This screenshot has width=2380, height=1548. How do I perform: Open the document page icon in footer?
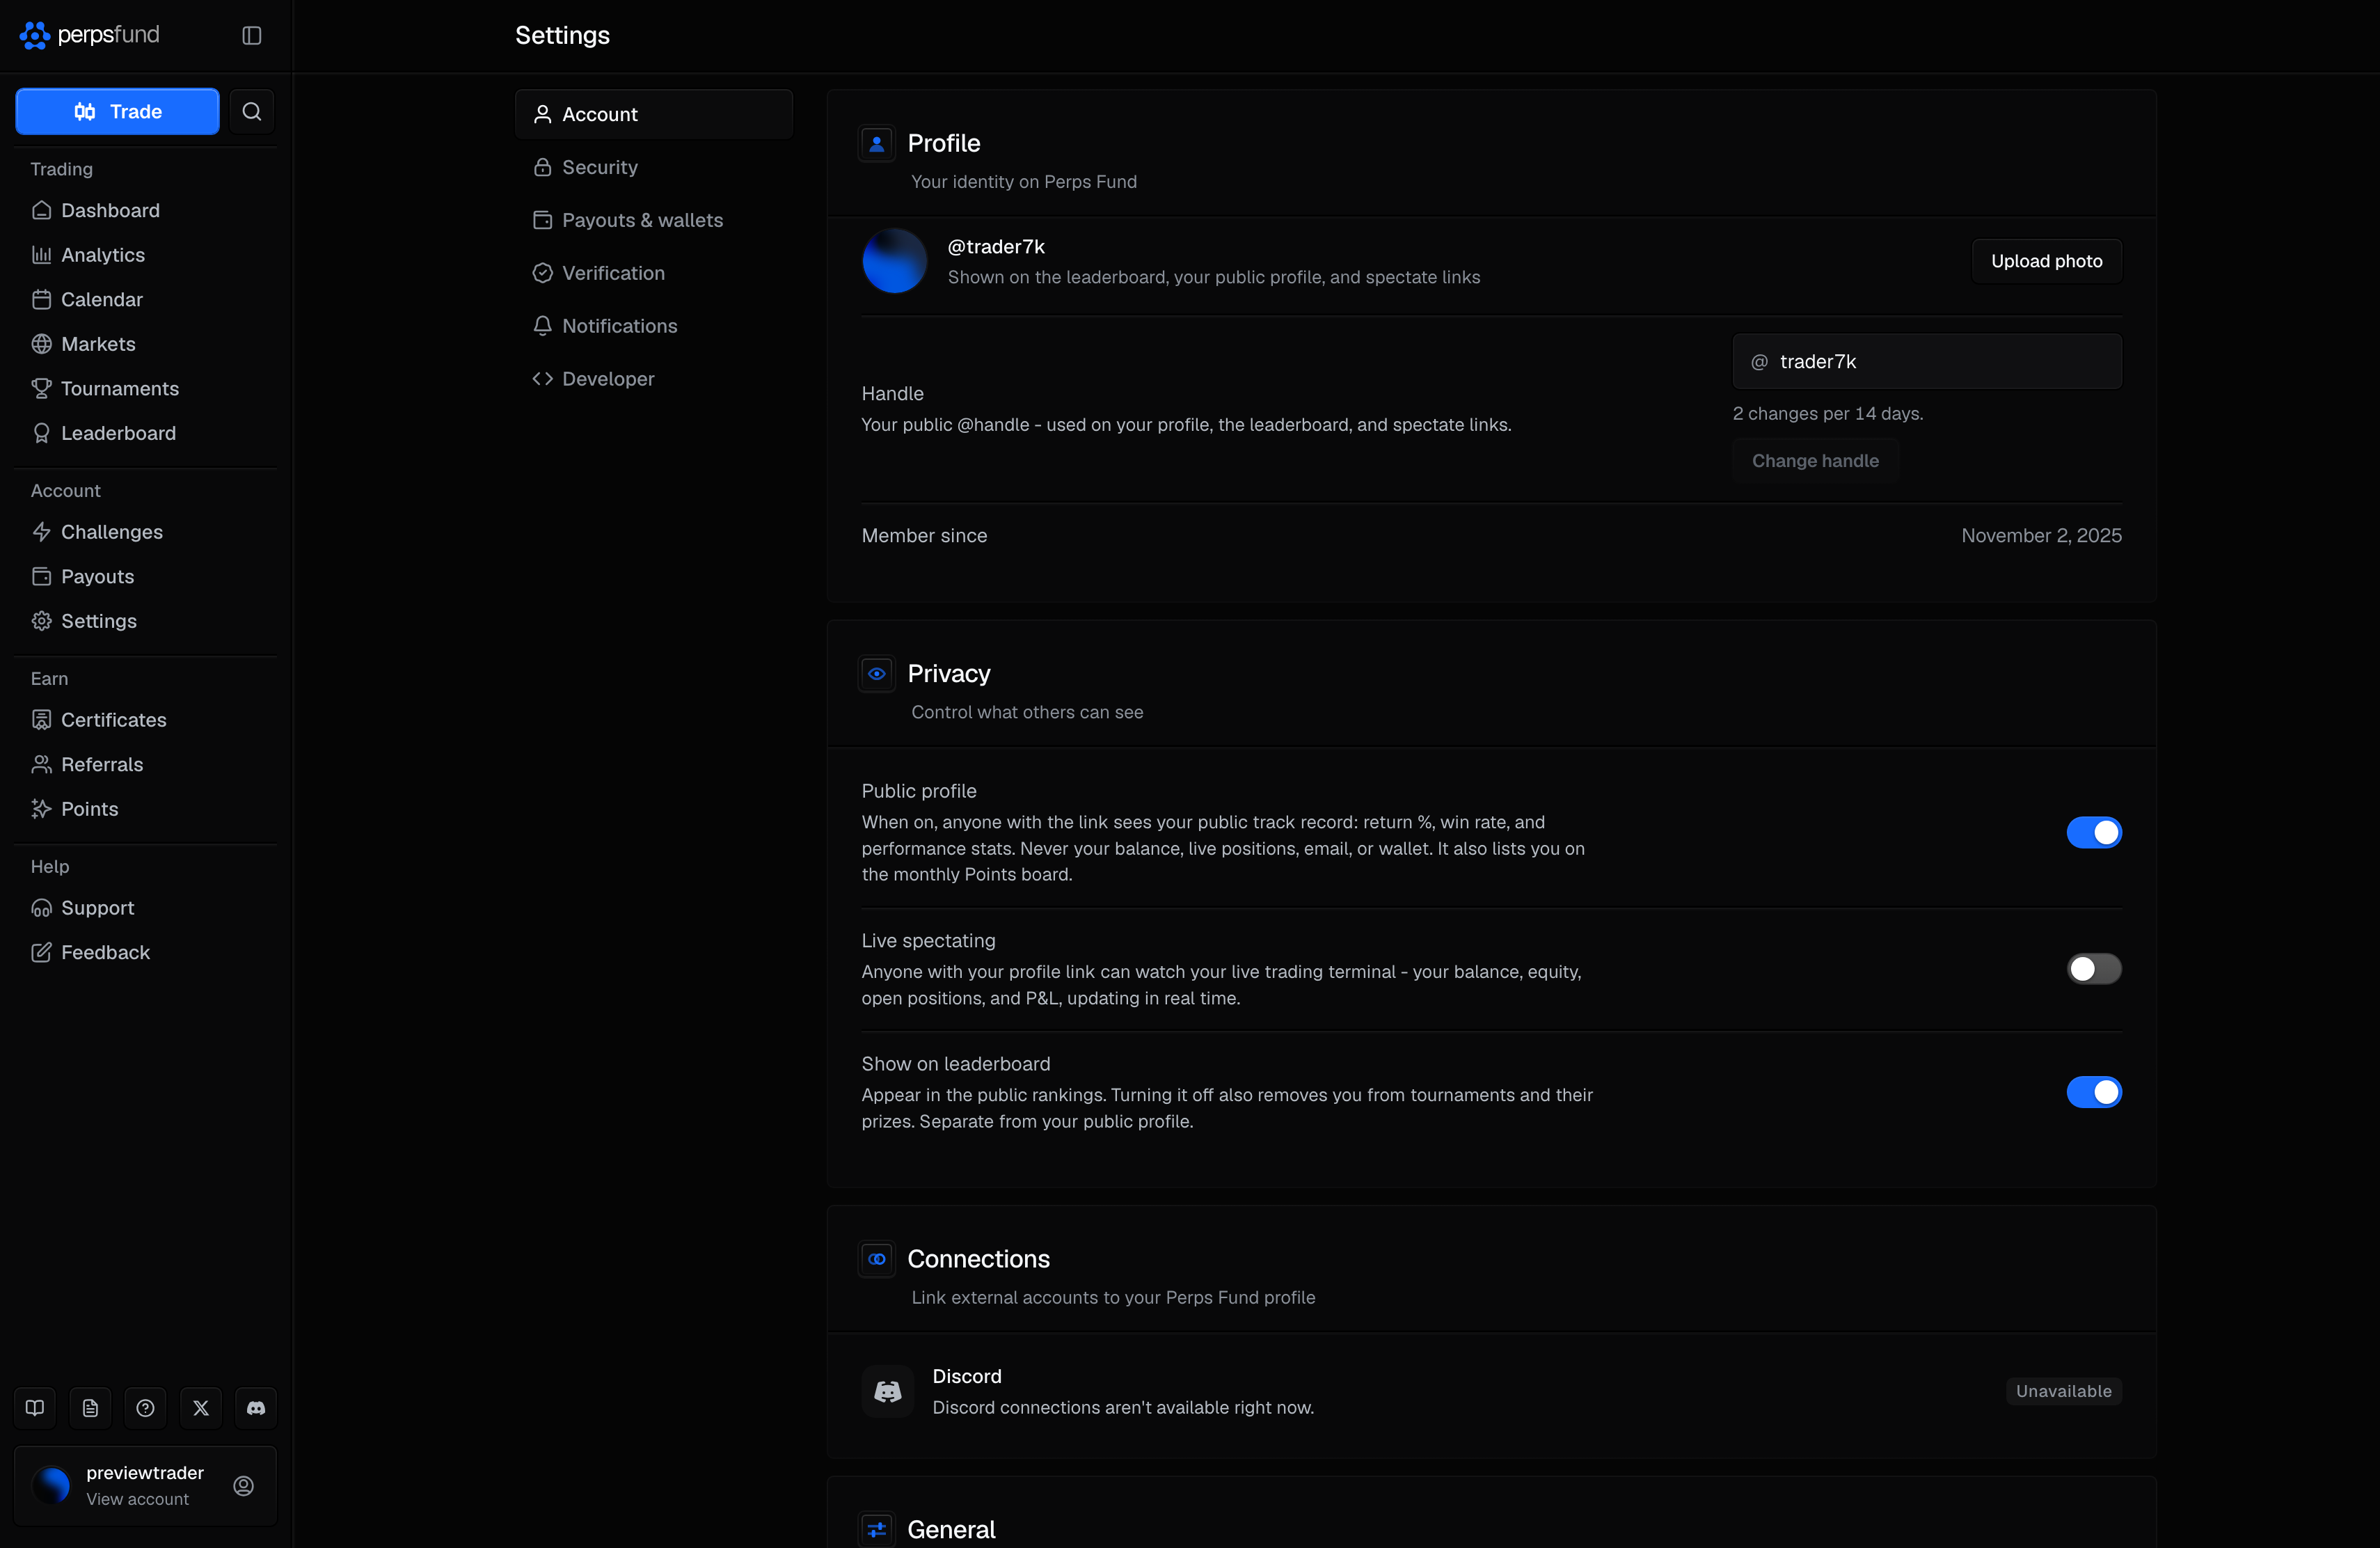tap(90, 1408)
